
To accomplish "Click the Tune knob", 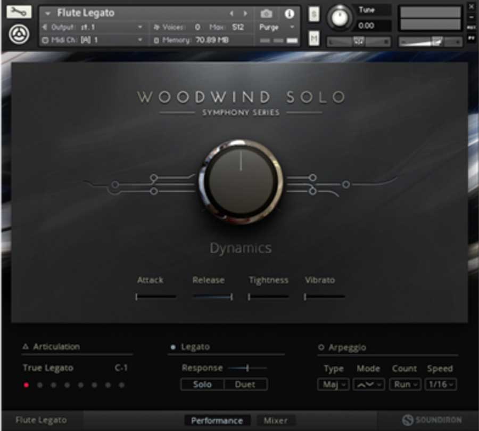I will (340, 17).
